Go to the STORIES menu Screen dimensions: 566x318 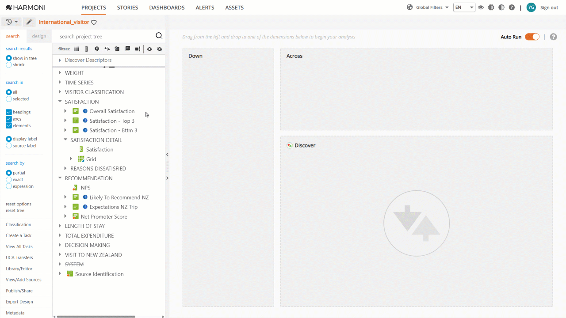(127, 8)
